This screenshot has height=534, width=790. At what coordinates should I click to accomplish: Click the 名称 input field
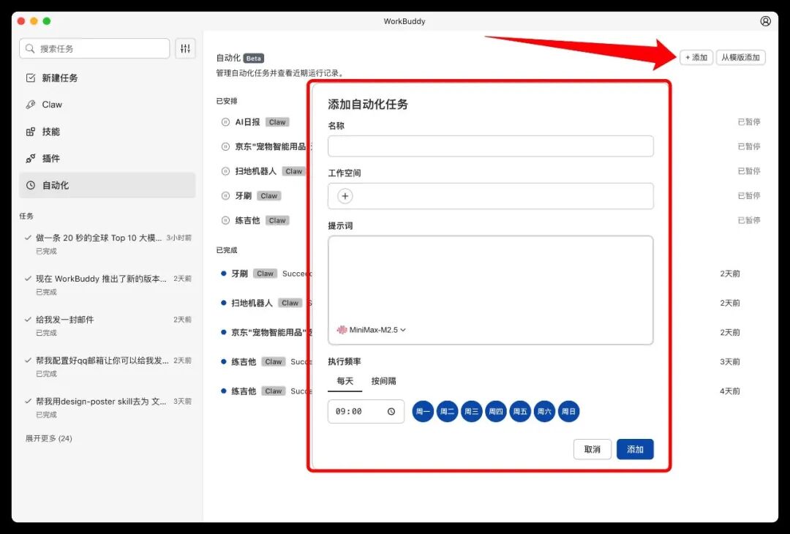pyautogui.click(x=491, y=146)
